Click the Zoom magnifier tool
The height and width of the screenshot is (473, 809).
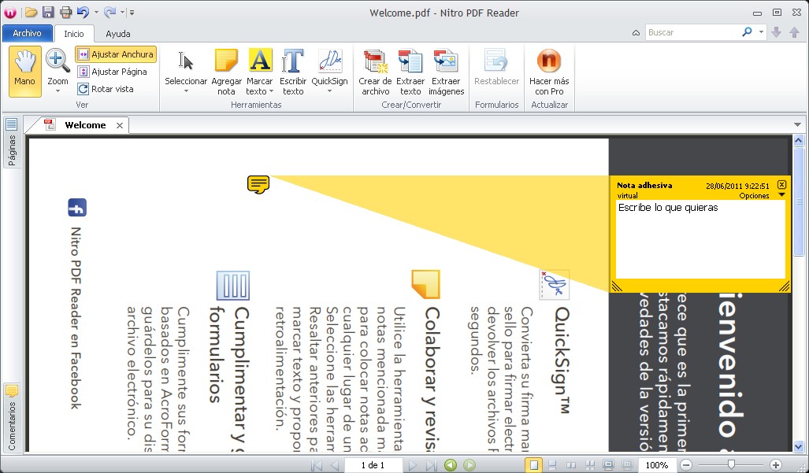pyautogui.click(x=58, y=61)
